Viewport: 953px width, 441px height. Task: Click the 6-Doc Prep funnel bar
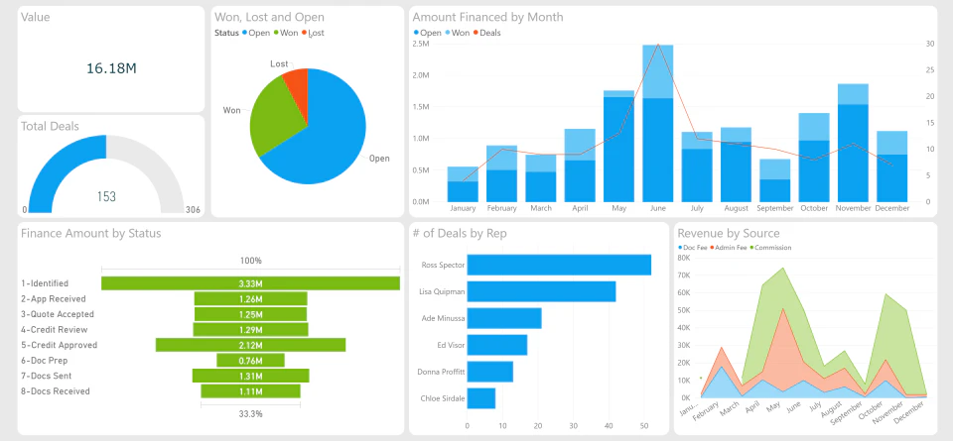coord(250,361)
